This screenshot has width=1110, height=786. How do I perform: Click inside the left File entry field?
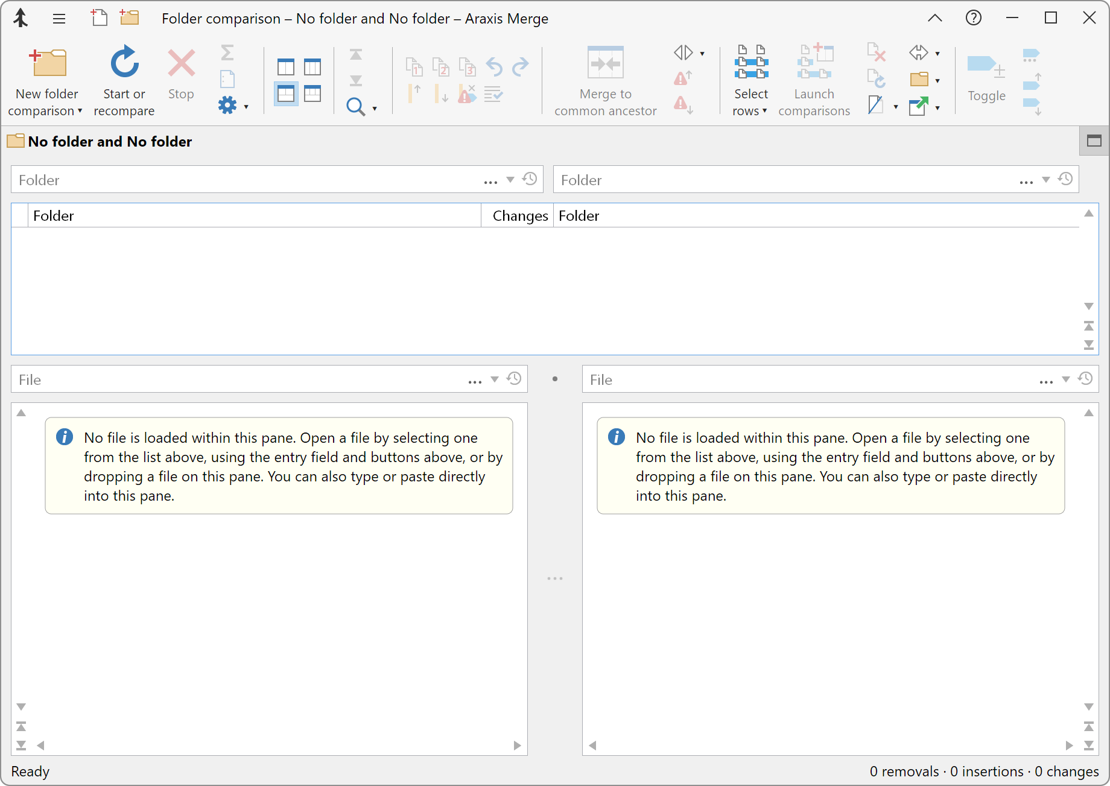click(x=241, y=379)
